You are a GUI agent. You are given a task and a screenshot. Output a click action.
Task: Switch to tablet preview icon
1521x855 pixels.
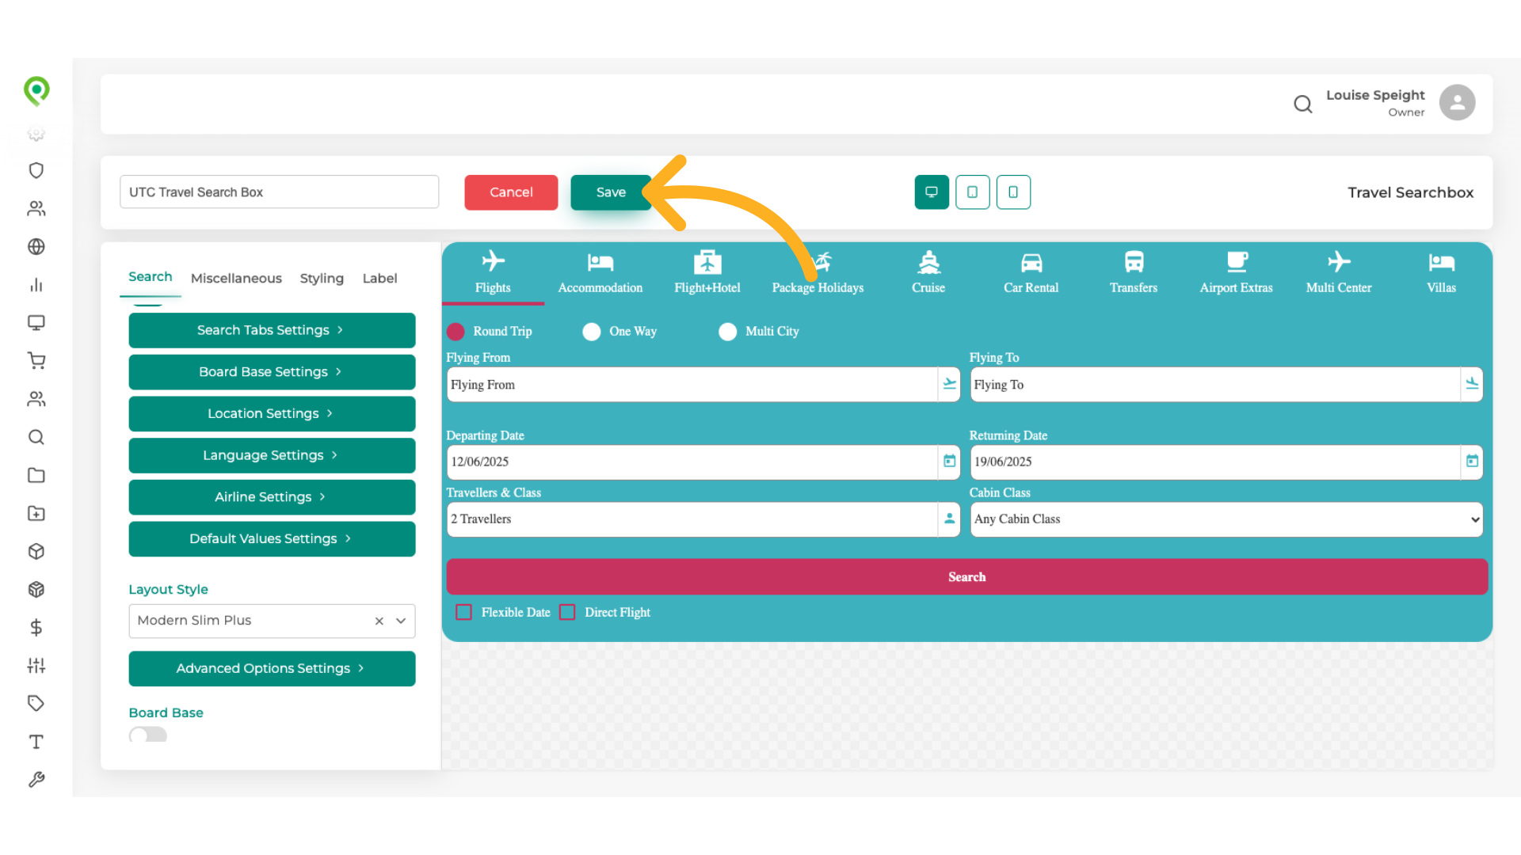click(x=972, y=192)
